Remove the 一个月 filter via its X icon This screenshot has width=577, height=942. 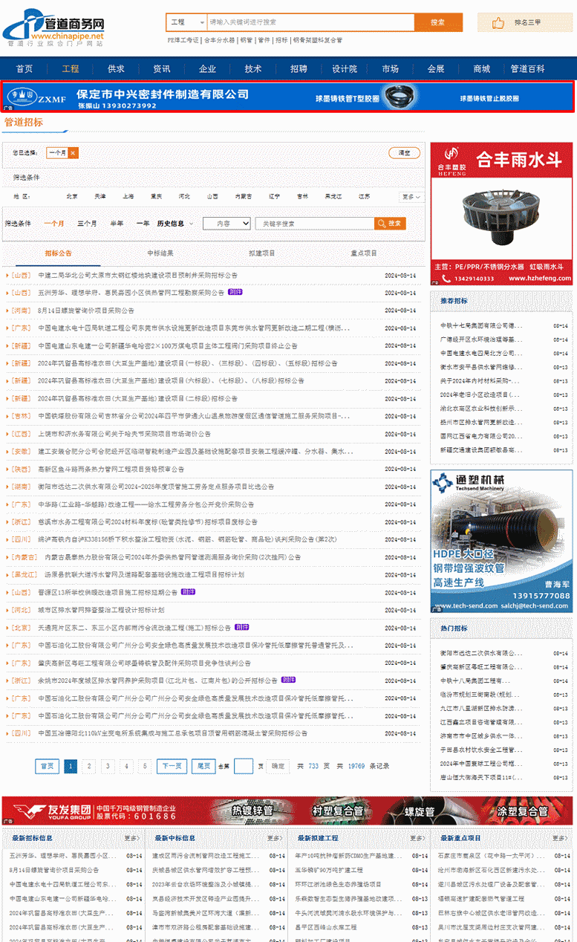point(73,153)
